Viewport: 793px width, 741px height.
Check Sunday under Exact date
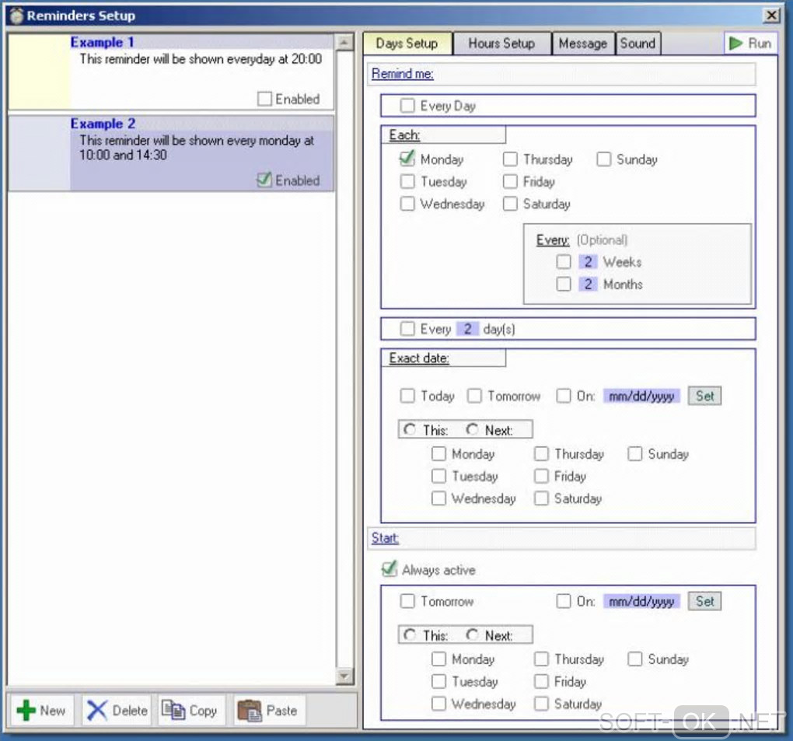tap(634, 454)
